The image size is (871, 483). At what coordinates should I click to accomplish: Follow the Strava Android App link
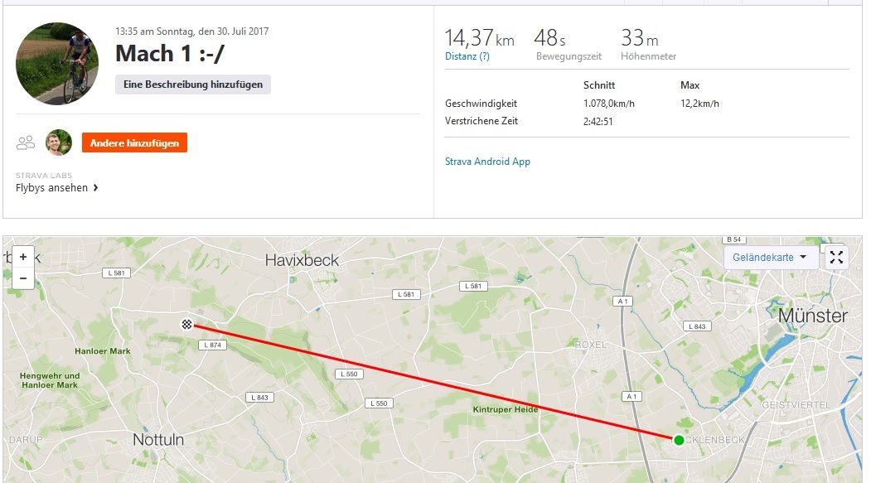click(x=487, y=162)
